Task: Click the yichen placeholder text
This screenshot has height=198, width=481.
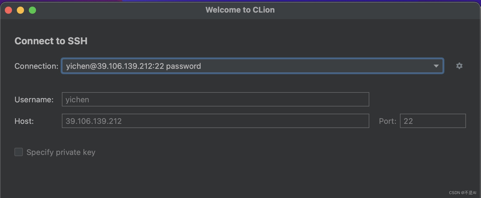Action: [x=77, y=99]
